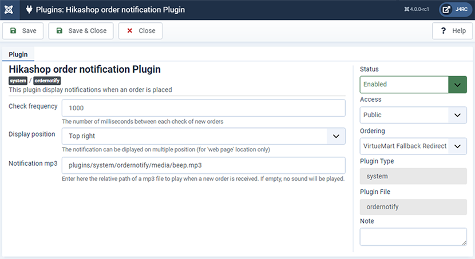The width and height of the screenshot is (475, 259).
Task: Click the Check frequency input field
Action: [204, 108]
